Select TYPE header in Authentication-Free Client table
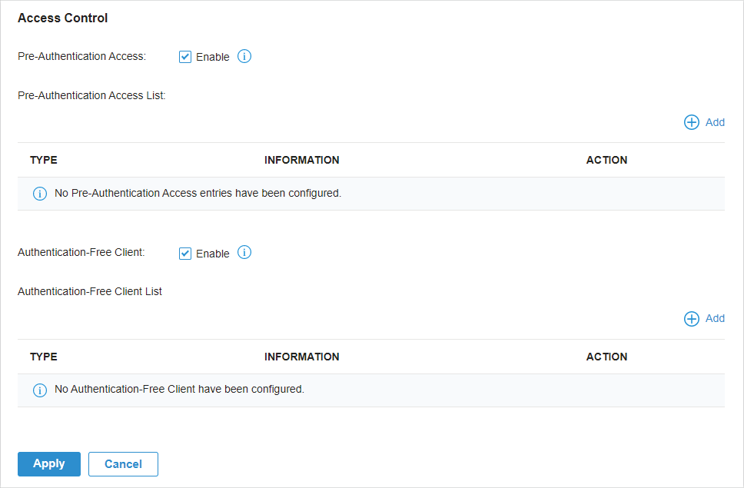Screen dimensions: 744x488 [x=44, y=357]
